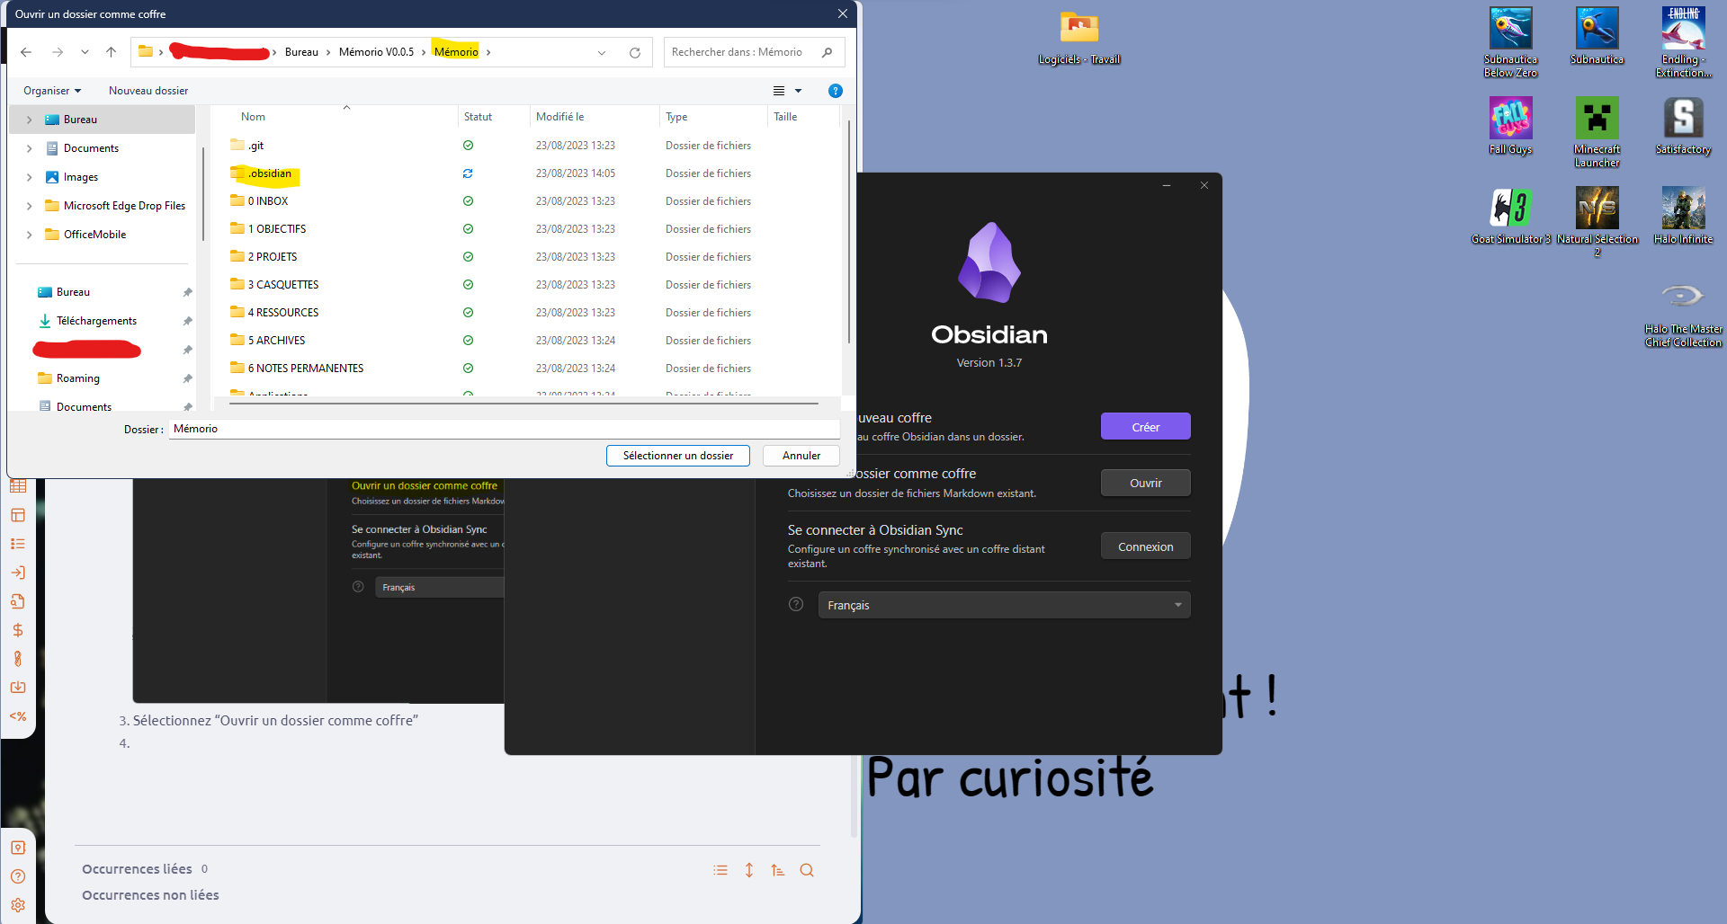Click Sélectionner un dossier button
This screenshot has width=1727, height=924.
pos(678,456)
